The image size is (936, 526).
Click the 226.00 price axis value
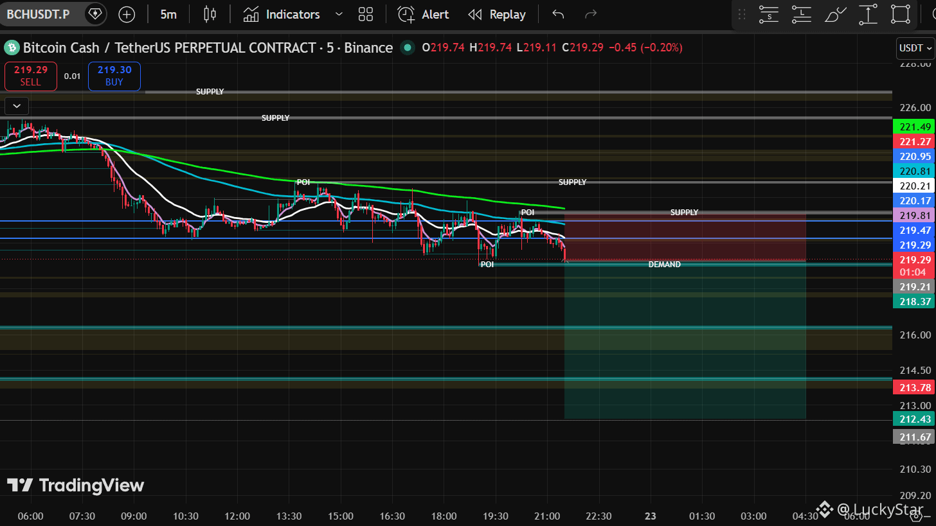[x=916, y=107]
